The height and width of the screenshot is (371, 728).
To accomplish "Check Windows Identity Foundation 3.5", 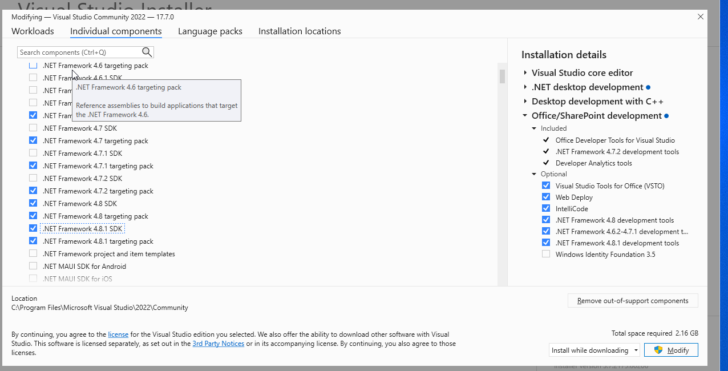I will point(546,254).
